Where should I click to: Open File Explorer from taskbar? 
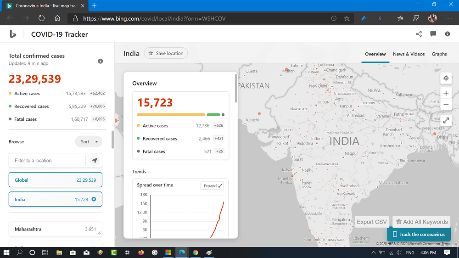click(59, 252)
